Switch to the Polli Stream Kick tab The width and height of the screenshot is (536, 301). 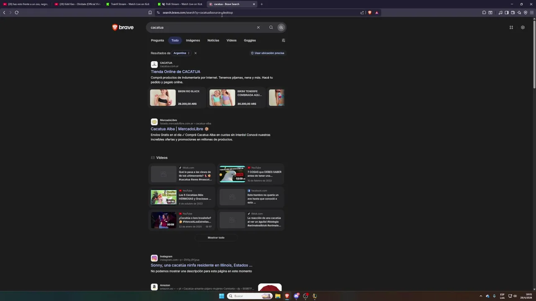180,4
